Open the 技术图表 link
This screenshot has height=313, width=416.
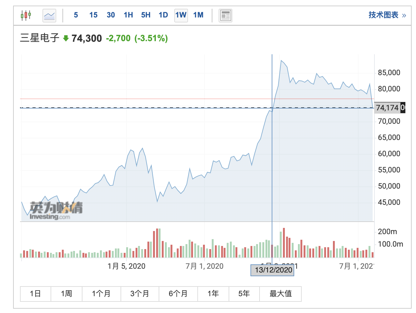pyautogui.click(x=383, y=15)
